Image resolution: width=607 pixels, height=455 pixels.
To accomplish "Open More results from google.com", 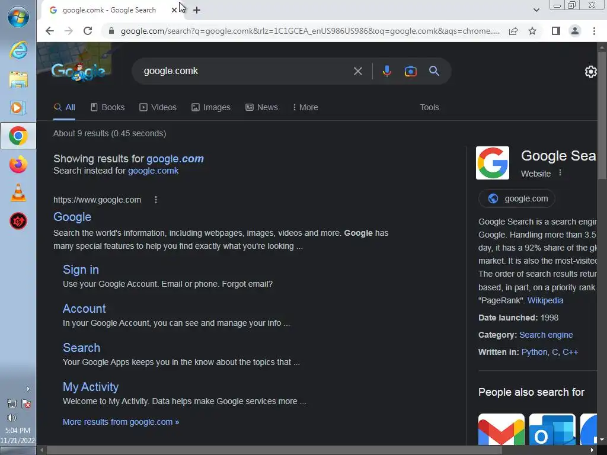I will coord(121,422).
